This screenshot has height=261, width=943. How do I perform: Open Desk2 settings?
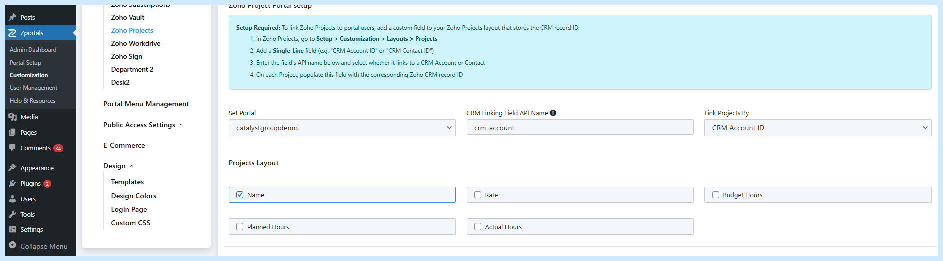pyautogui.click(x=120, y=82)
